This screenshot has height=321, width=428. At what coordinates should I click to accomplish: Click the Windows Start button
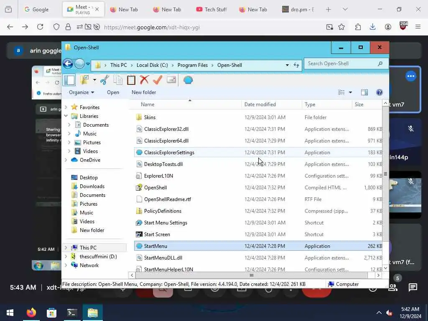pos(10,313)
